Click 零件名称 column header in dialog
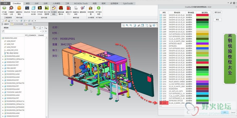The image size is (237, 118). (177, 12)
